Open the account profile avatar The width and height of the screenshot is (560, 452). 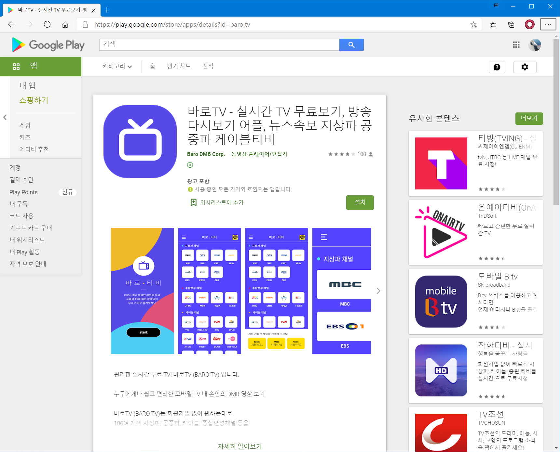[535, 45]
